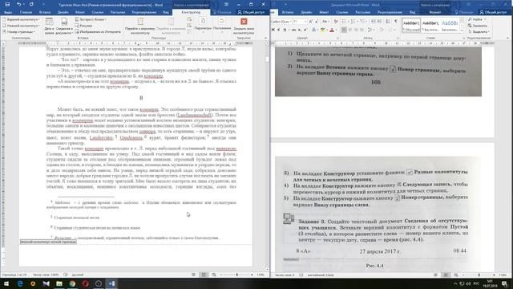513x289 pixels.
Task: Apply the Обычный style in right window
Action: [x=411, y=26]
